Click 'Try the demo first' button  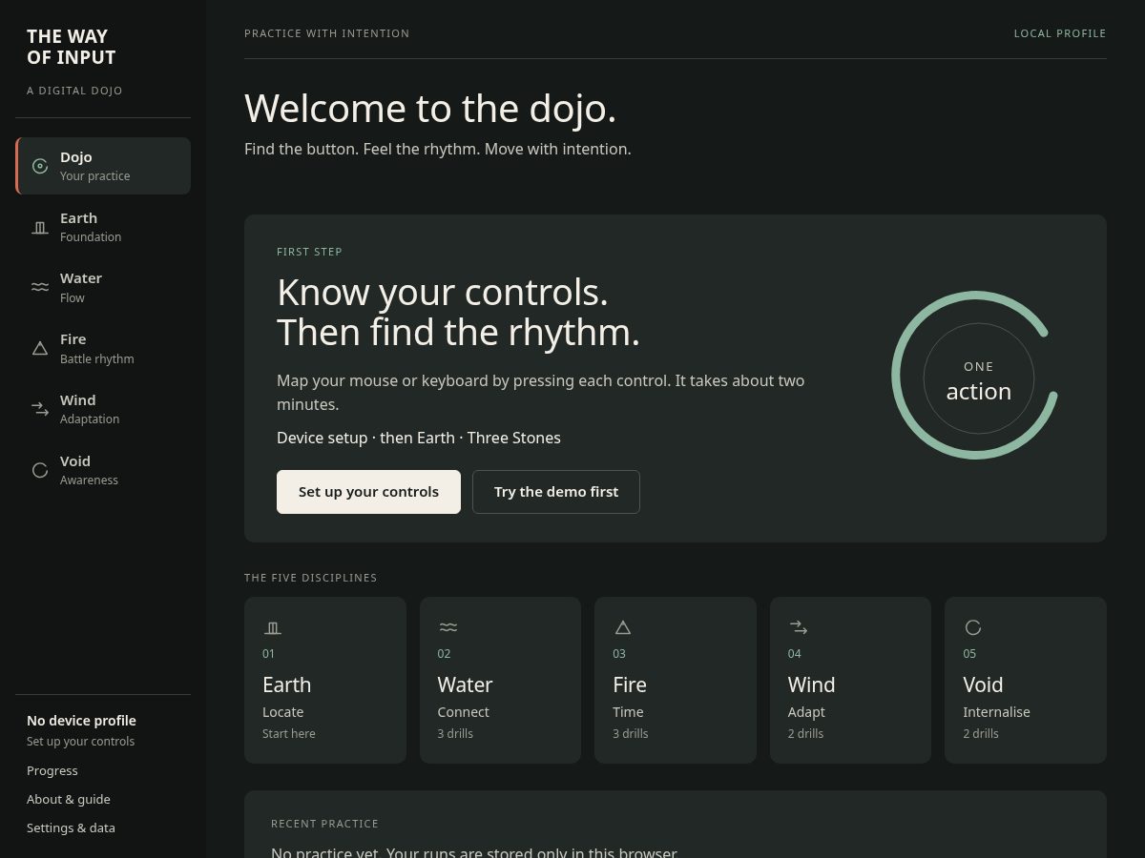556,492
